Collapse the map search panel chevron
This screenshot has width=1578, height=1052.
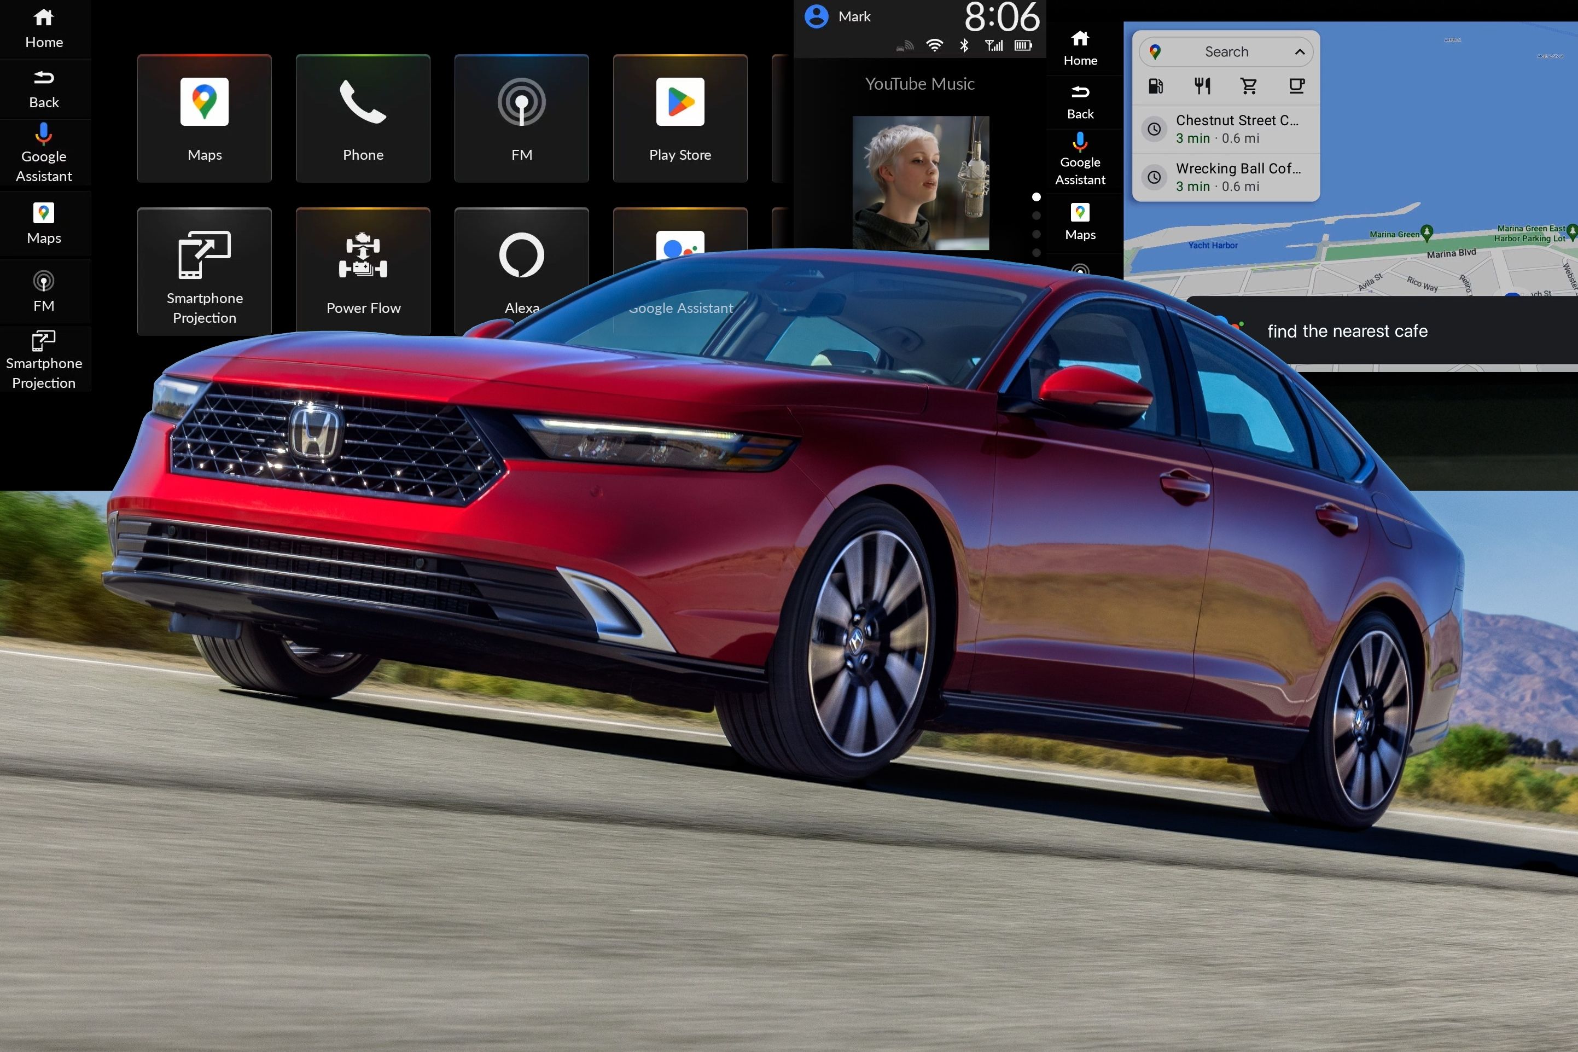coord(1299,51)
